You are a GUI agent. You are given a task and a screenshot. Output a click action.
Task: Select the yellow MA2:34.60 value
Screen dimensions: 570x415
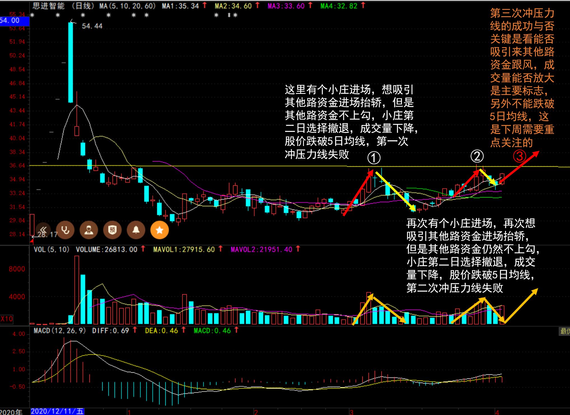pos(233,6)
